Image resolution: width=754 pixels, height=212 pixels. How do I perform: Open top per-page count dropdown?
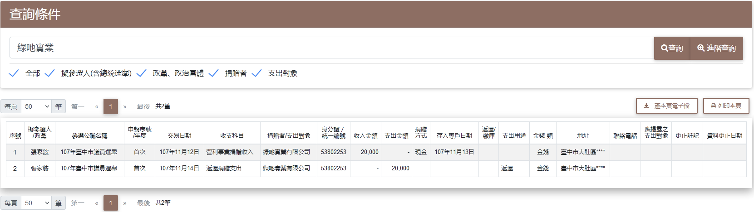click(36, 106)
